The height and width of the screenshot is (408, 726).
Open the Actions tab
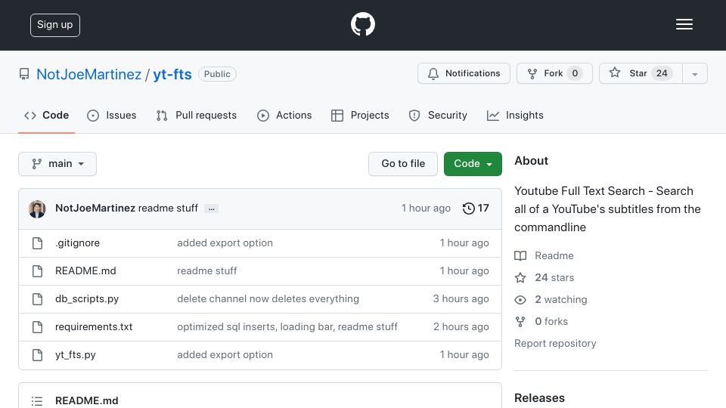point(284,115)
